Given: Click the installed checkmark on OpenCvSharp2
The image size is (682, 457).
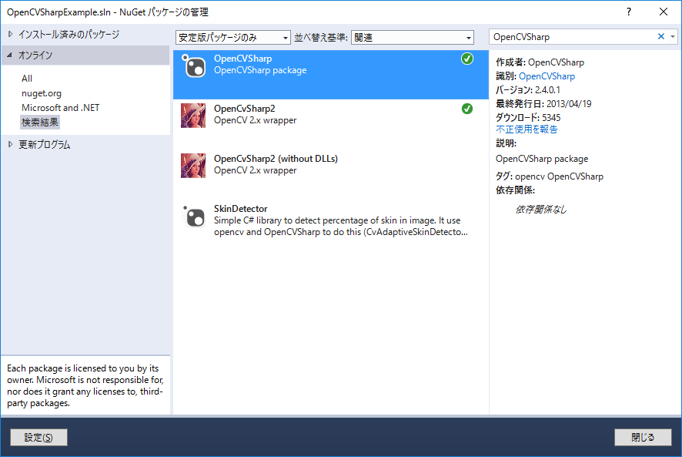Looking at the screenshot, I should [x=467, y=109].
